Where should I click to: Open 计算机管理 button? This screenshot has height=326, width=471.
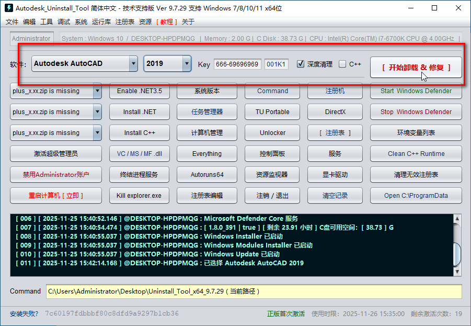[207, 132]
